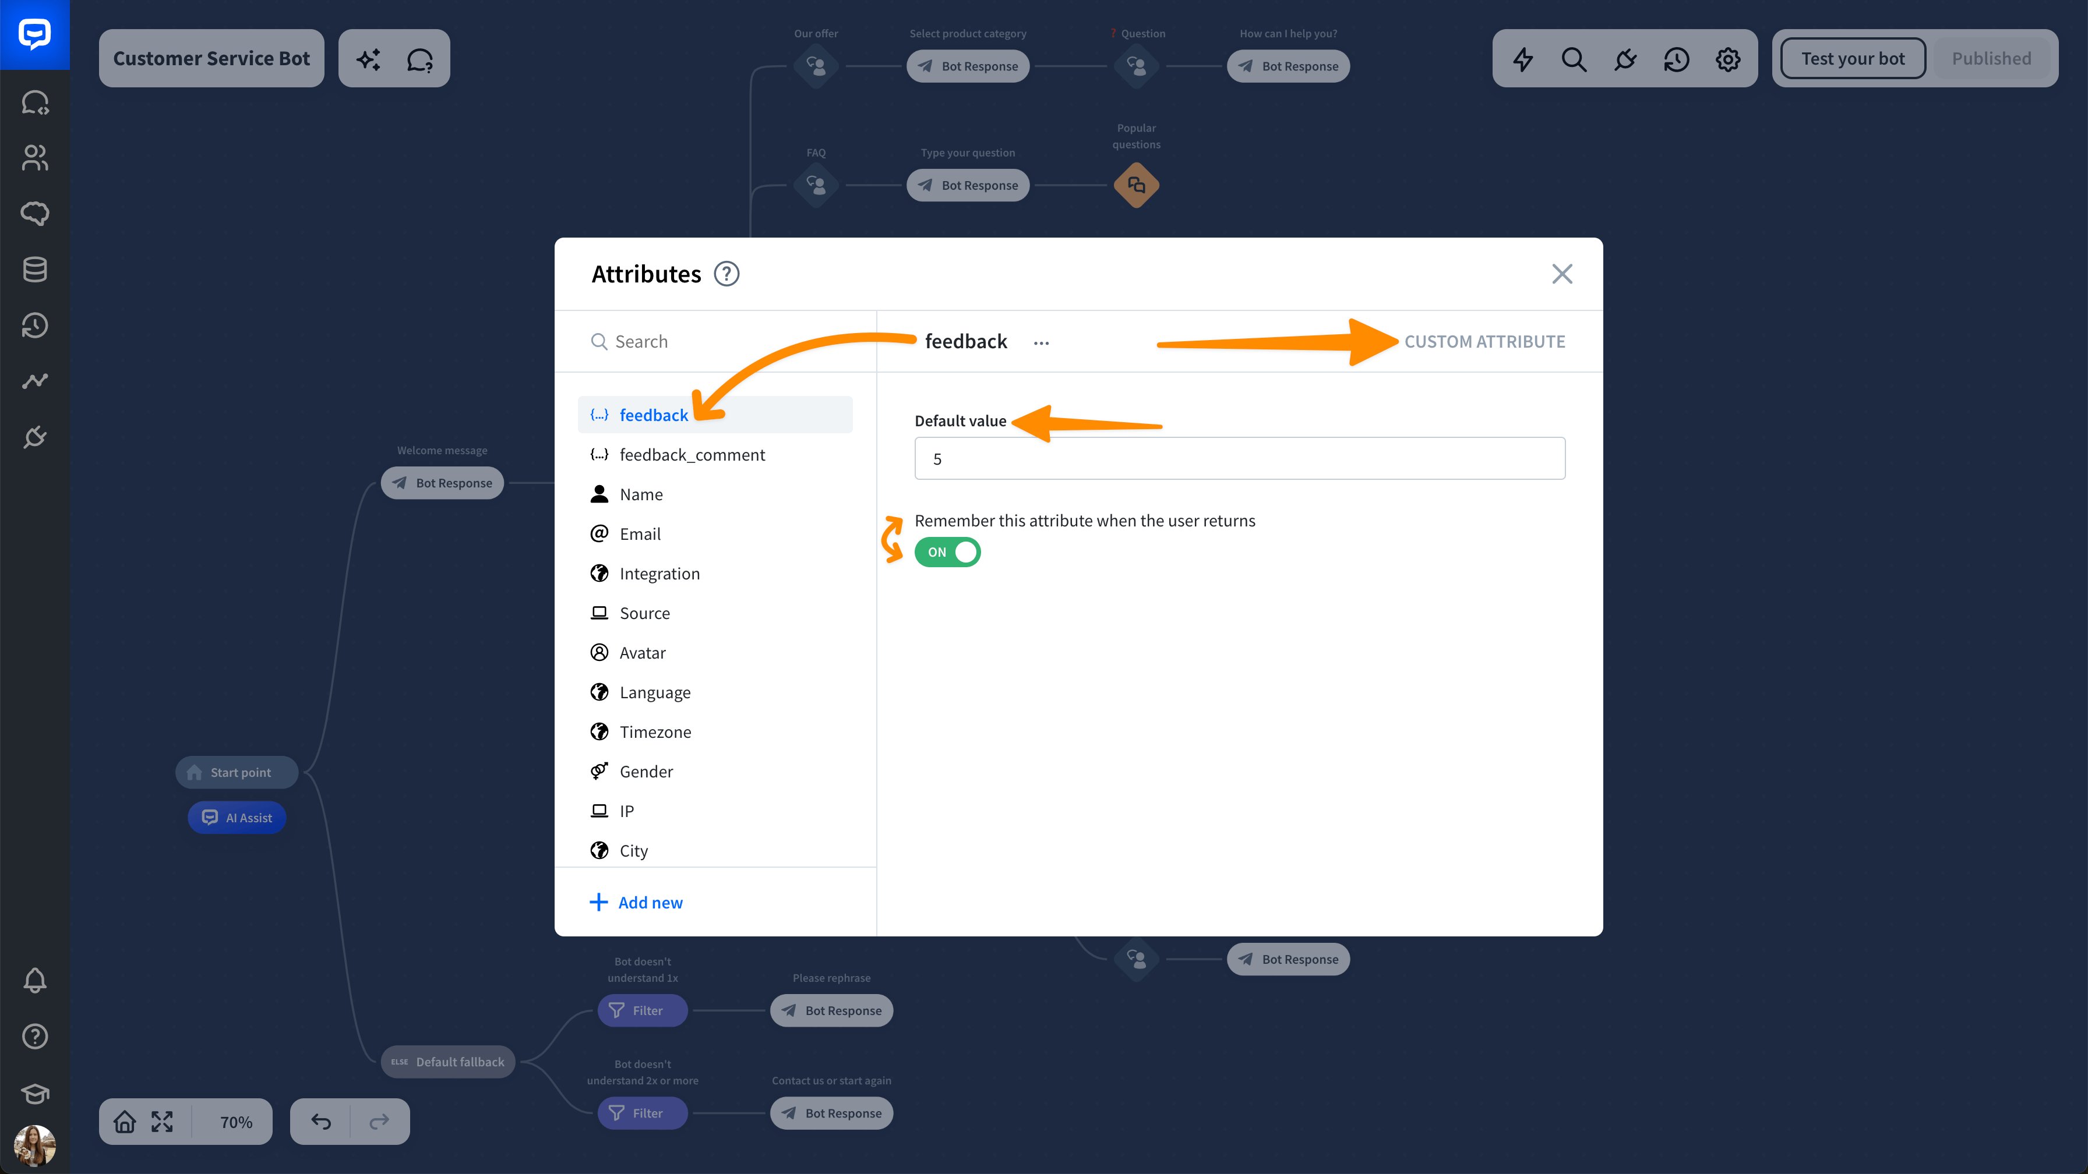Click the undo arrow in bottom toolbar
The width and height of the screenshot is (2088, 1174).
(x=321, y=1122)
